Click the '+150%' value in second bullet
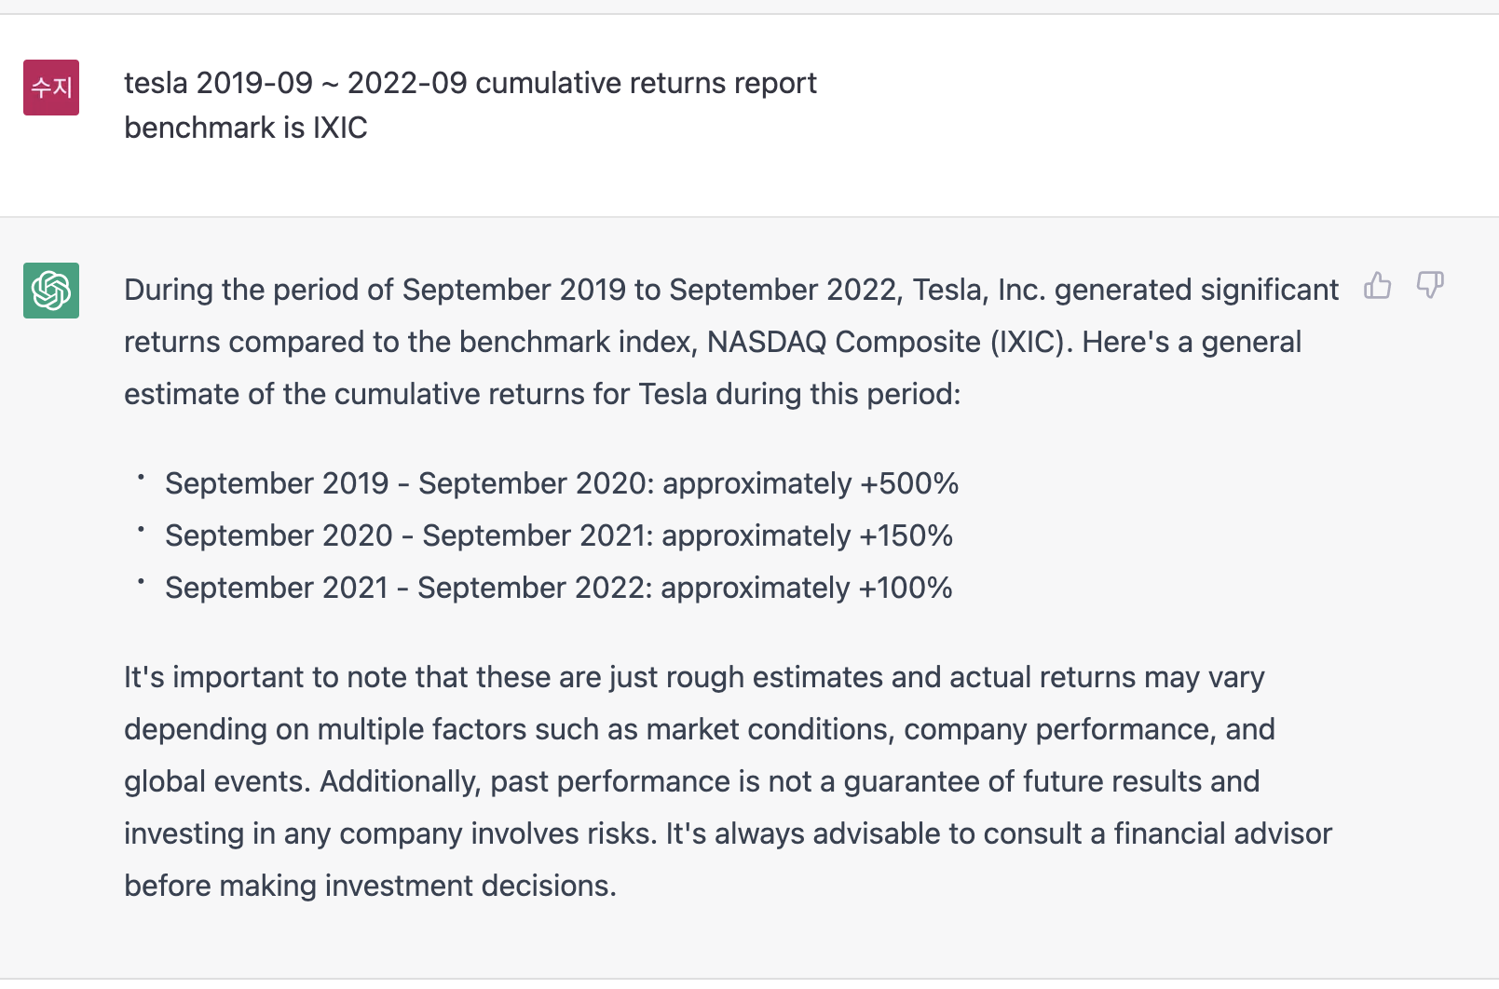The image size is (1499, 989). click(906, 535)
